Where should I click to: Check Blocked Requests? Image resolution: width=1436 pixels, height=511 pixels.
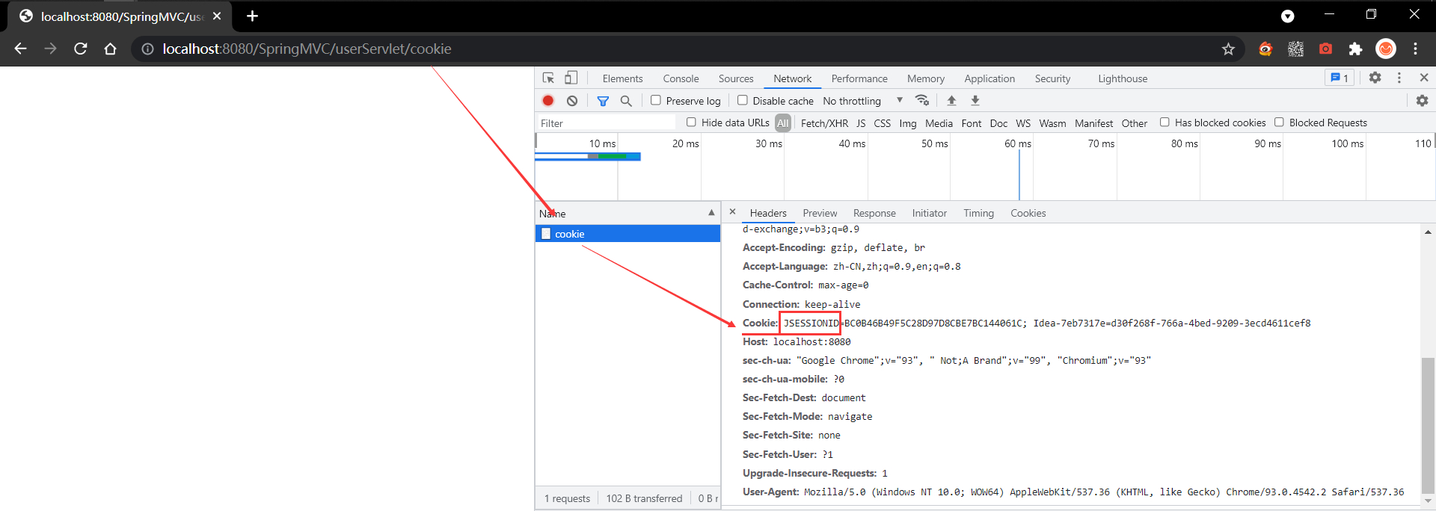pos(1279,123)
